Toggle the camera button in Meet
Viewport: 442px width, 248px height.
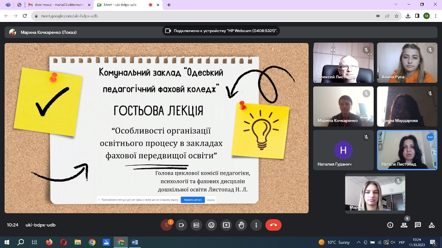[x=181, y=225]
